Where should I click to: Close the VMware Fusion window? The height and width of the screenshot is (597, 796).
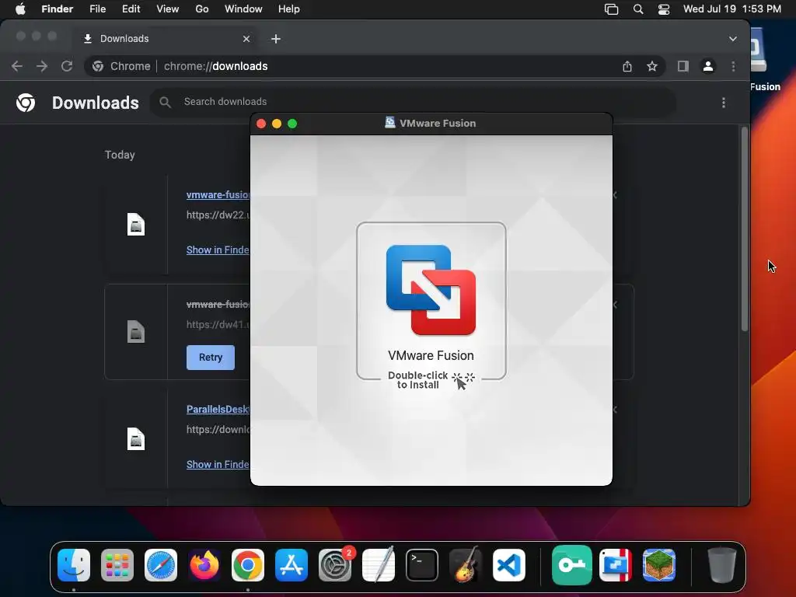[261, 124]
